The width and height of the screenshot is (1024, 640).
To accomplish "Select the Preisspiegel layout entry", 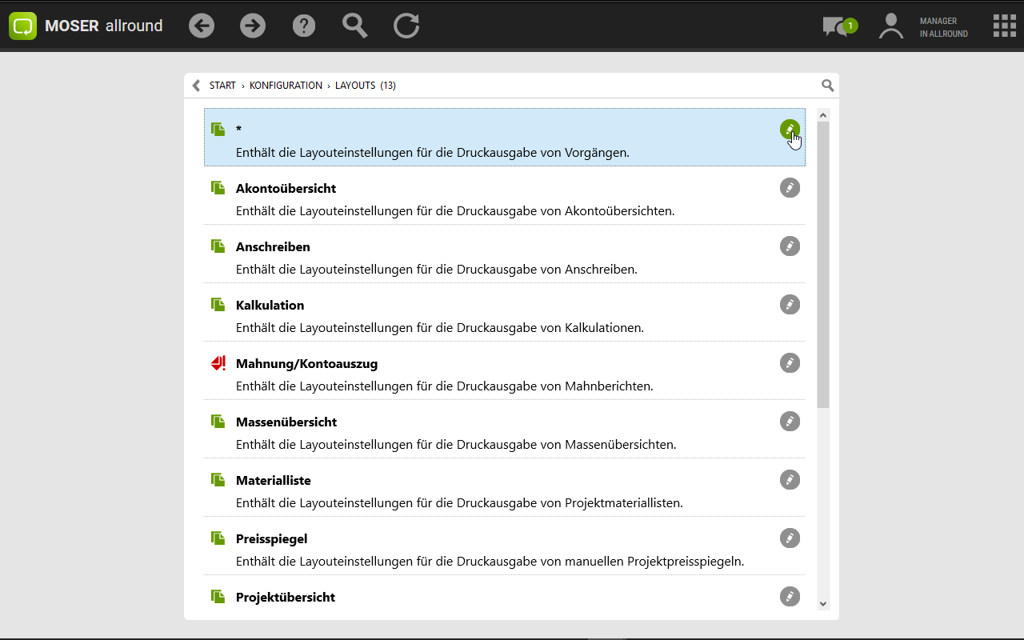I will [x=271, y=539].
